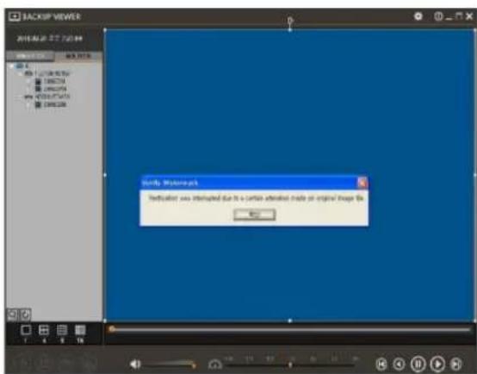Jump to the end of recording
The height and width of the screenshot is (374, 477).
click(456, 364)
